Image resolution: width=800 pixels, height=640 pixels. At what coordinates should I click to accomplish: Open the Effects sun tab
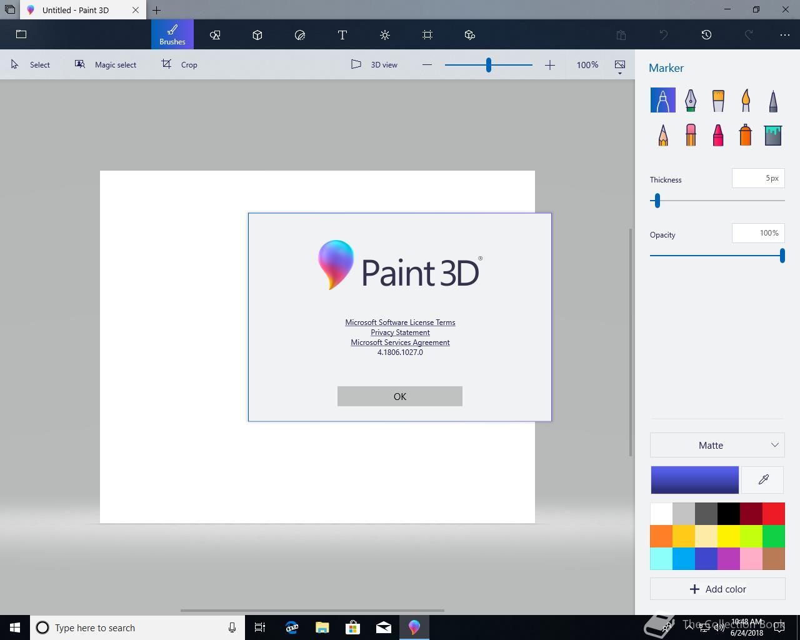point(385,35)
